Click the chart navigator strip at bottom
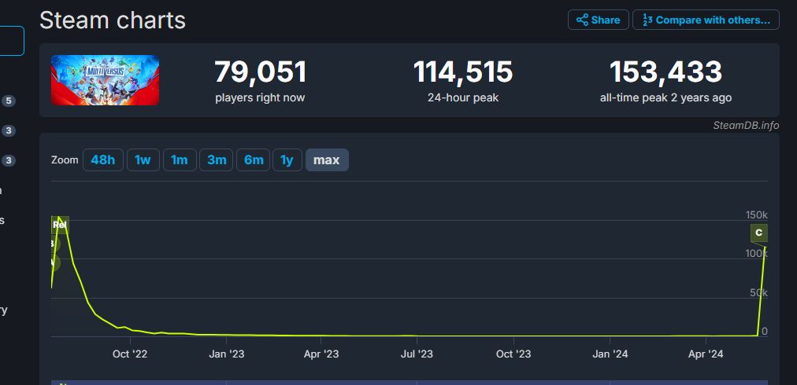 (410, 382)
